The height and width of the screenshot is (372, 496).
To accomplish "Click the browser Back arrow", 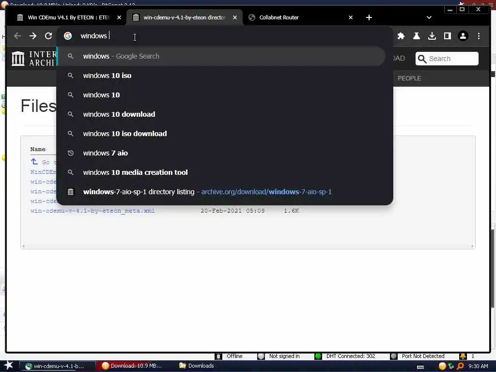I will pos(17,36).
